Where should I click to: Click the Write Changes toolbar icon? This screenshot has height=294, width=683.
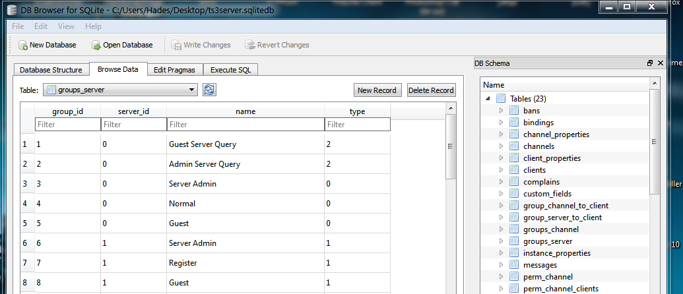point(176,45)
